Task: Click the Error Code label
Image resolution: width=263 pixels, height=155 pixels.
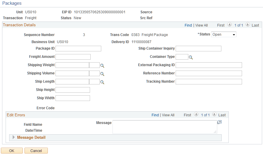Action: pos(46,108)
